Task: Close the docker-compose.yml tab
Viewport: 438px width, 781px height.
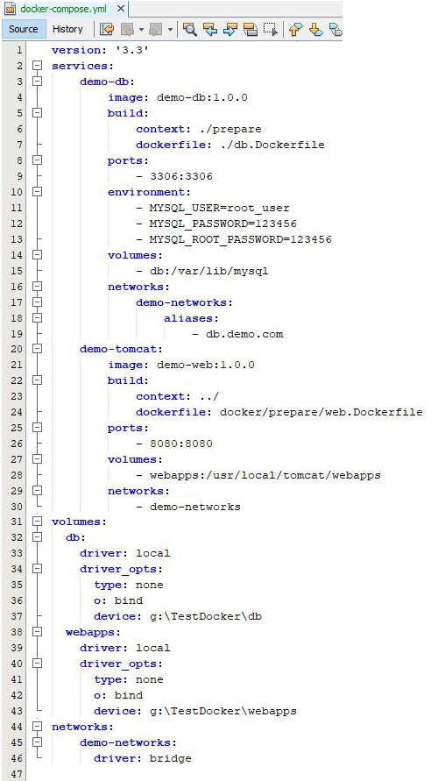Action: [119, 9]
